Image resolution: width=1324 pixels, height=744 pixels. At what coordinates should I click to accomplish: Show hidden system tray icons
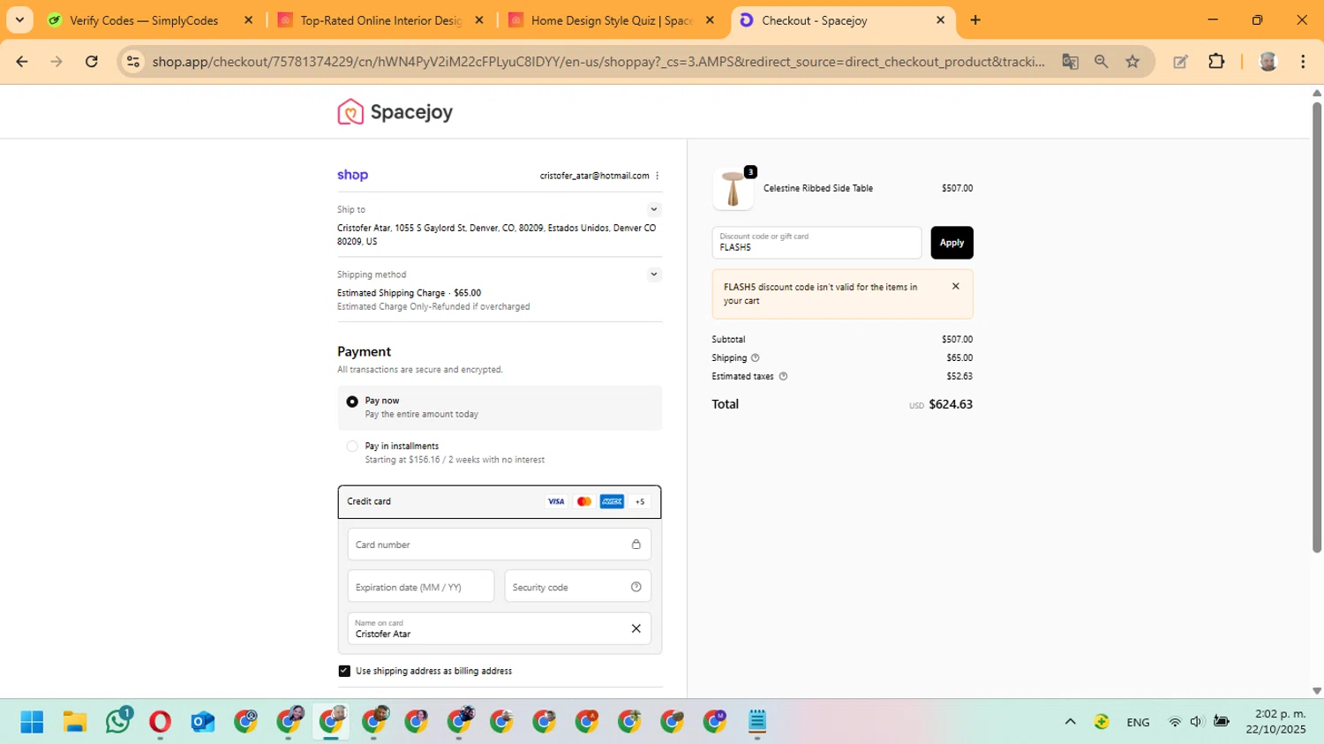[x=1070, y=722]
